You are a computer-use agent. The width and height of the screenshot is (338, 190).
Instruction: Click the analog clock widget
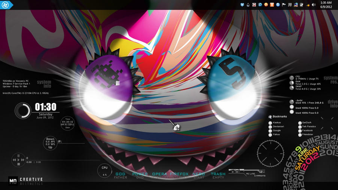[x=270, y=153]
